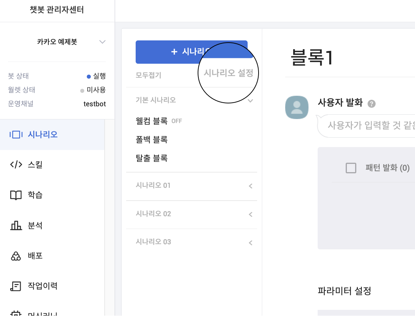
Task: Select the 웰컴 블록 item
Action: [x=151, y=121]
